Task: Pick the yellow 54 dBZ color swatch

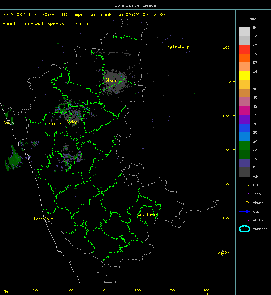Action: click(244, 75)
